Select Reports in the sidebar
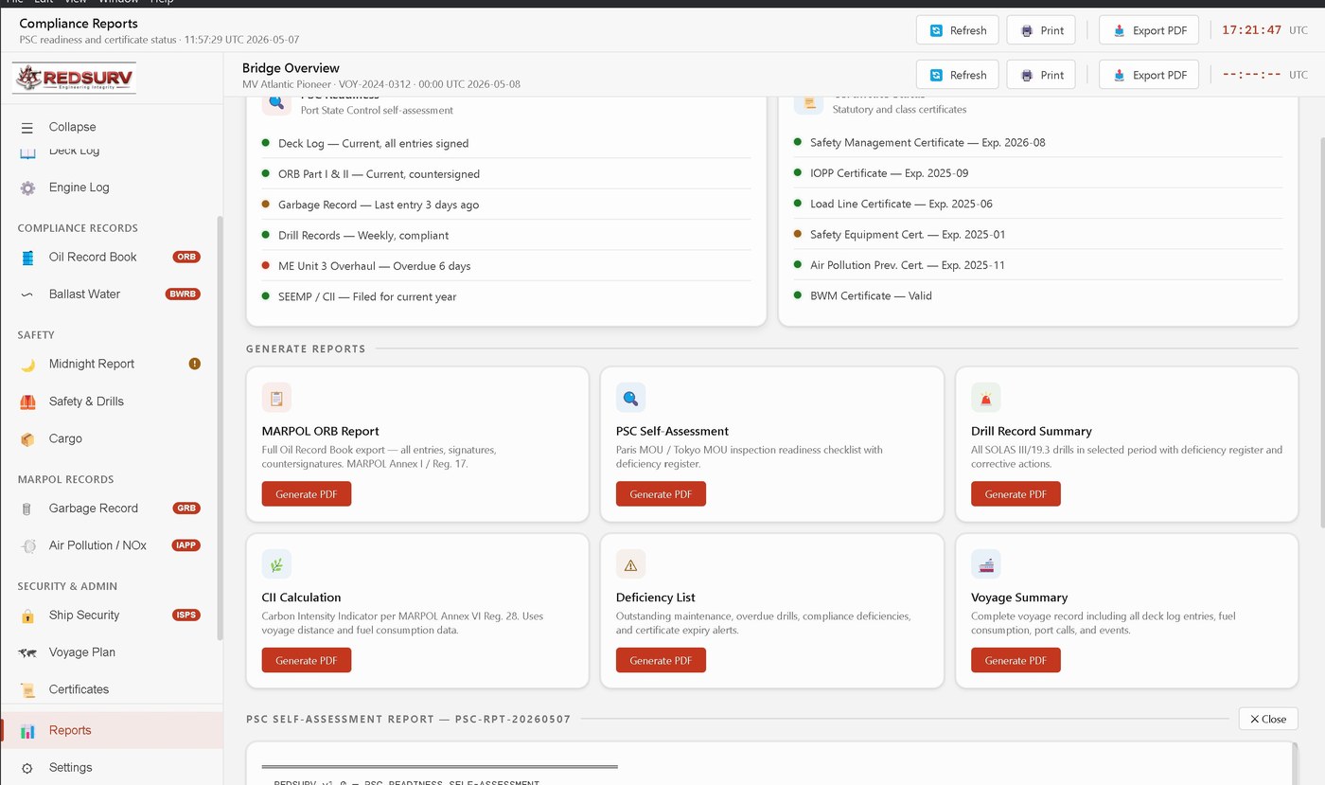The image size is (1325, 785). [112, 730]
